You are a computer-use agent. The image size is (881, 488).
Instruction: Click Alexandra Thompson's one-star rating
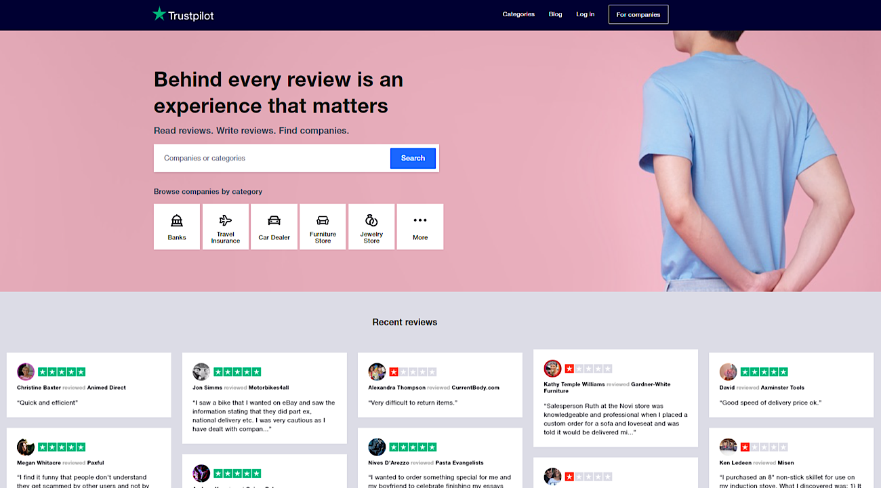pyautogui.click(x=413, y=372)
